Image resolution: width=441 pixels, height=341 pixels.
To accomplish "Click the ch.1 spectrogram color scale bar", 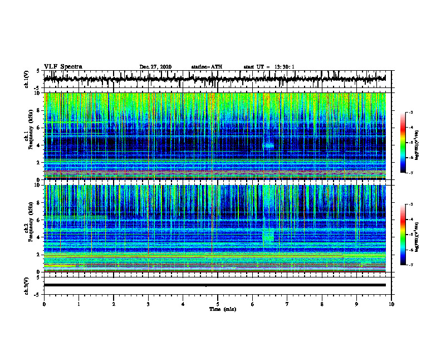I will [403, 143].
